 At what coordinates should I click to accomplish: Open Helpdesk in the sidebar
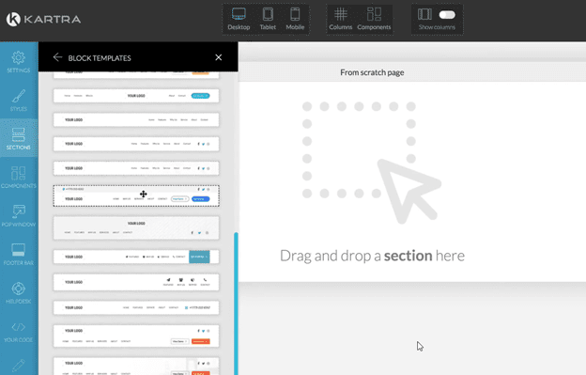(x=19, y=292)
